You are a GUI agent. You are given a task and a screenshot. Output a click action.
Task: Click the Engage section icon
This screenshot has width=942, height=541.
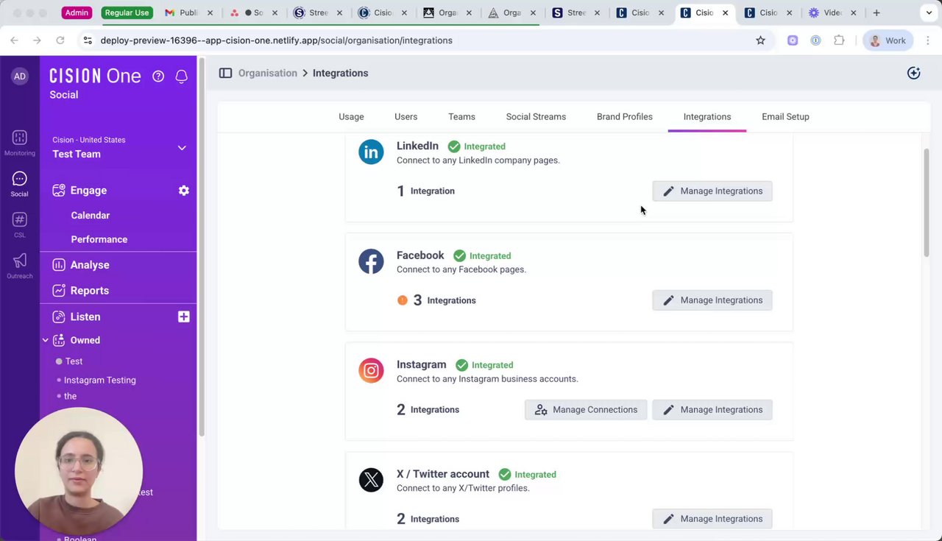point(59,191)
